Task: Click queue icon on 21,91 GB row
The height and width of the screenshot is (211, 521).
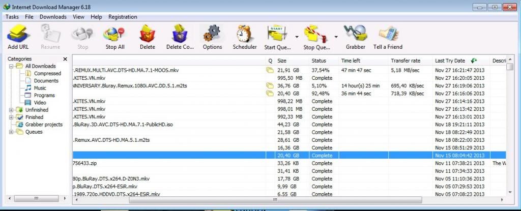Action: (270, 71)
